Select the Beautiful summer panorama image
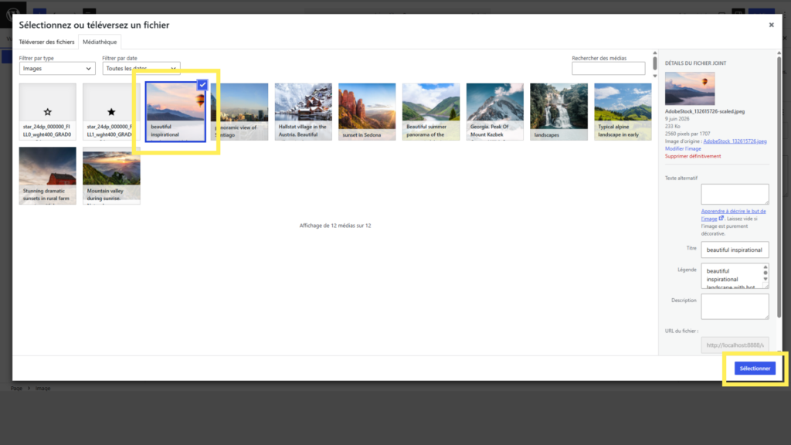This screenshot has height=445, width=791. tap(431, 111)
